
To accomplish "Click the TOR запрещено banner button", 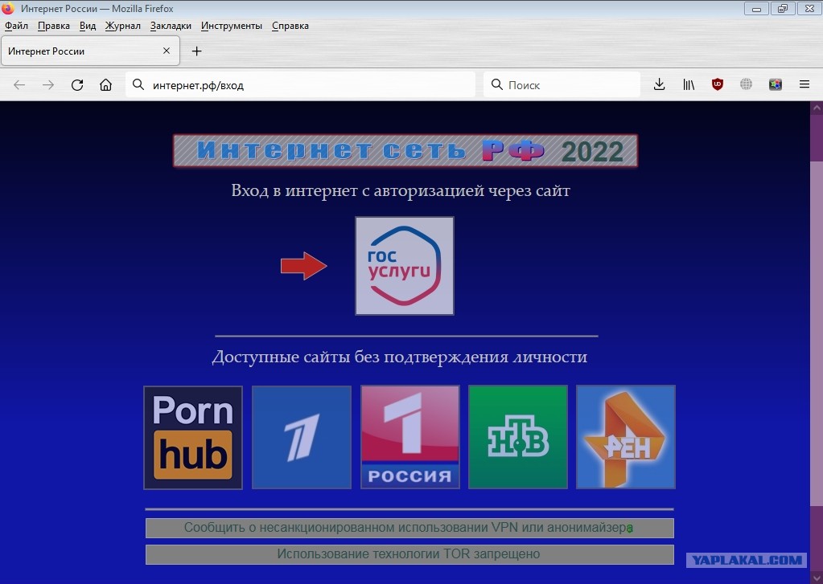I will 409,554.
